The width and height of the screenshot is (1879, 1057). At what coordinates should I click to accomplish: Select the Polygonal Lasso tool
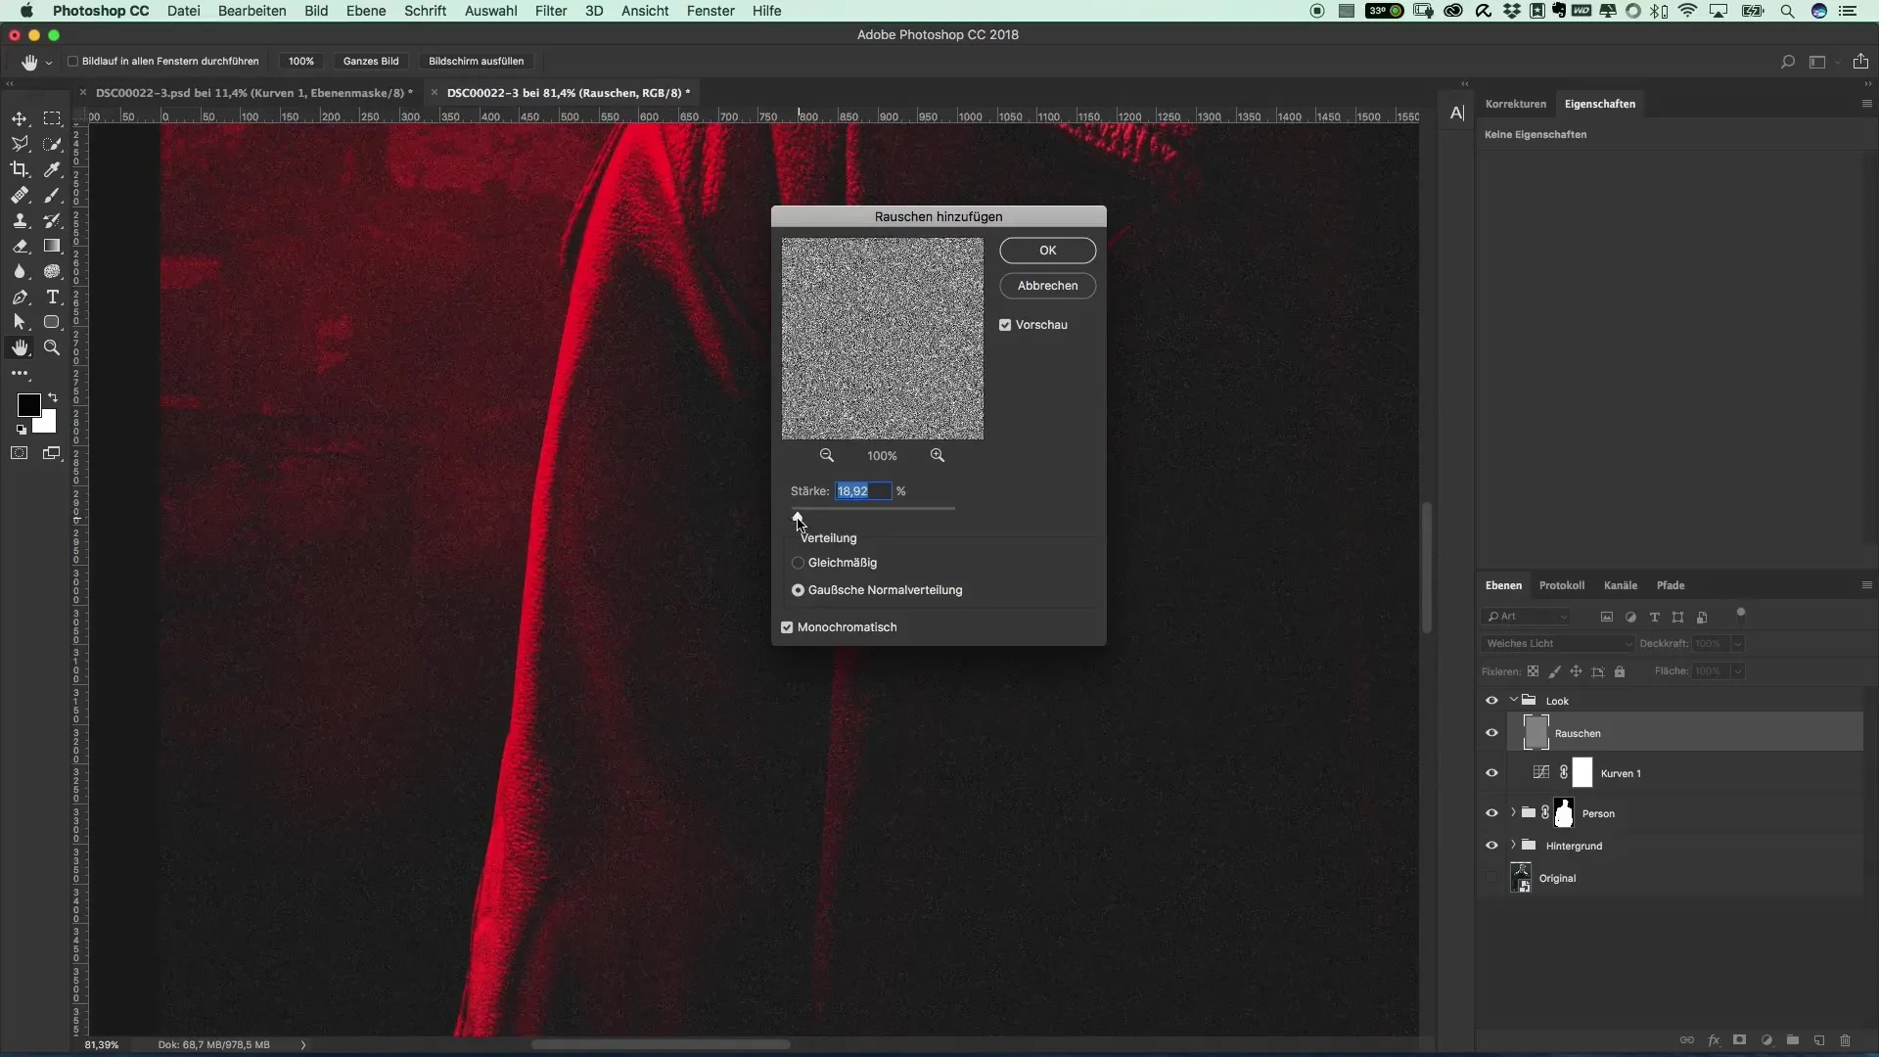20,144
